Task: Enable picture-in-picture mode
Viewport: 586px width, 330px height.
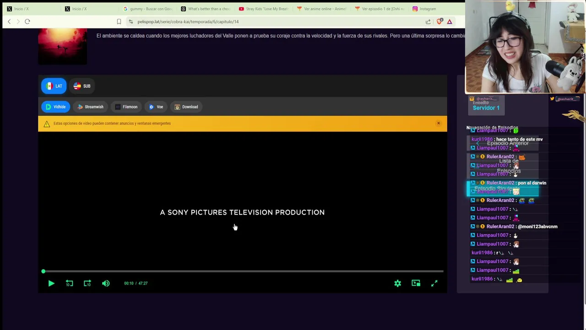Action: tap(416, 283)
